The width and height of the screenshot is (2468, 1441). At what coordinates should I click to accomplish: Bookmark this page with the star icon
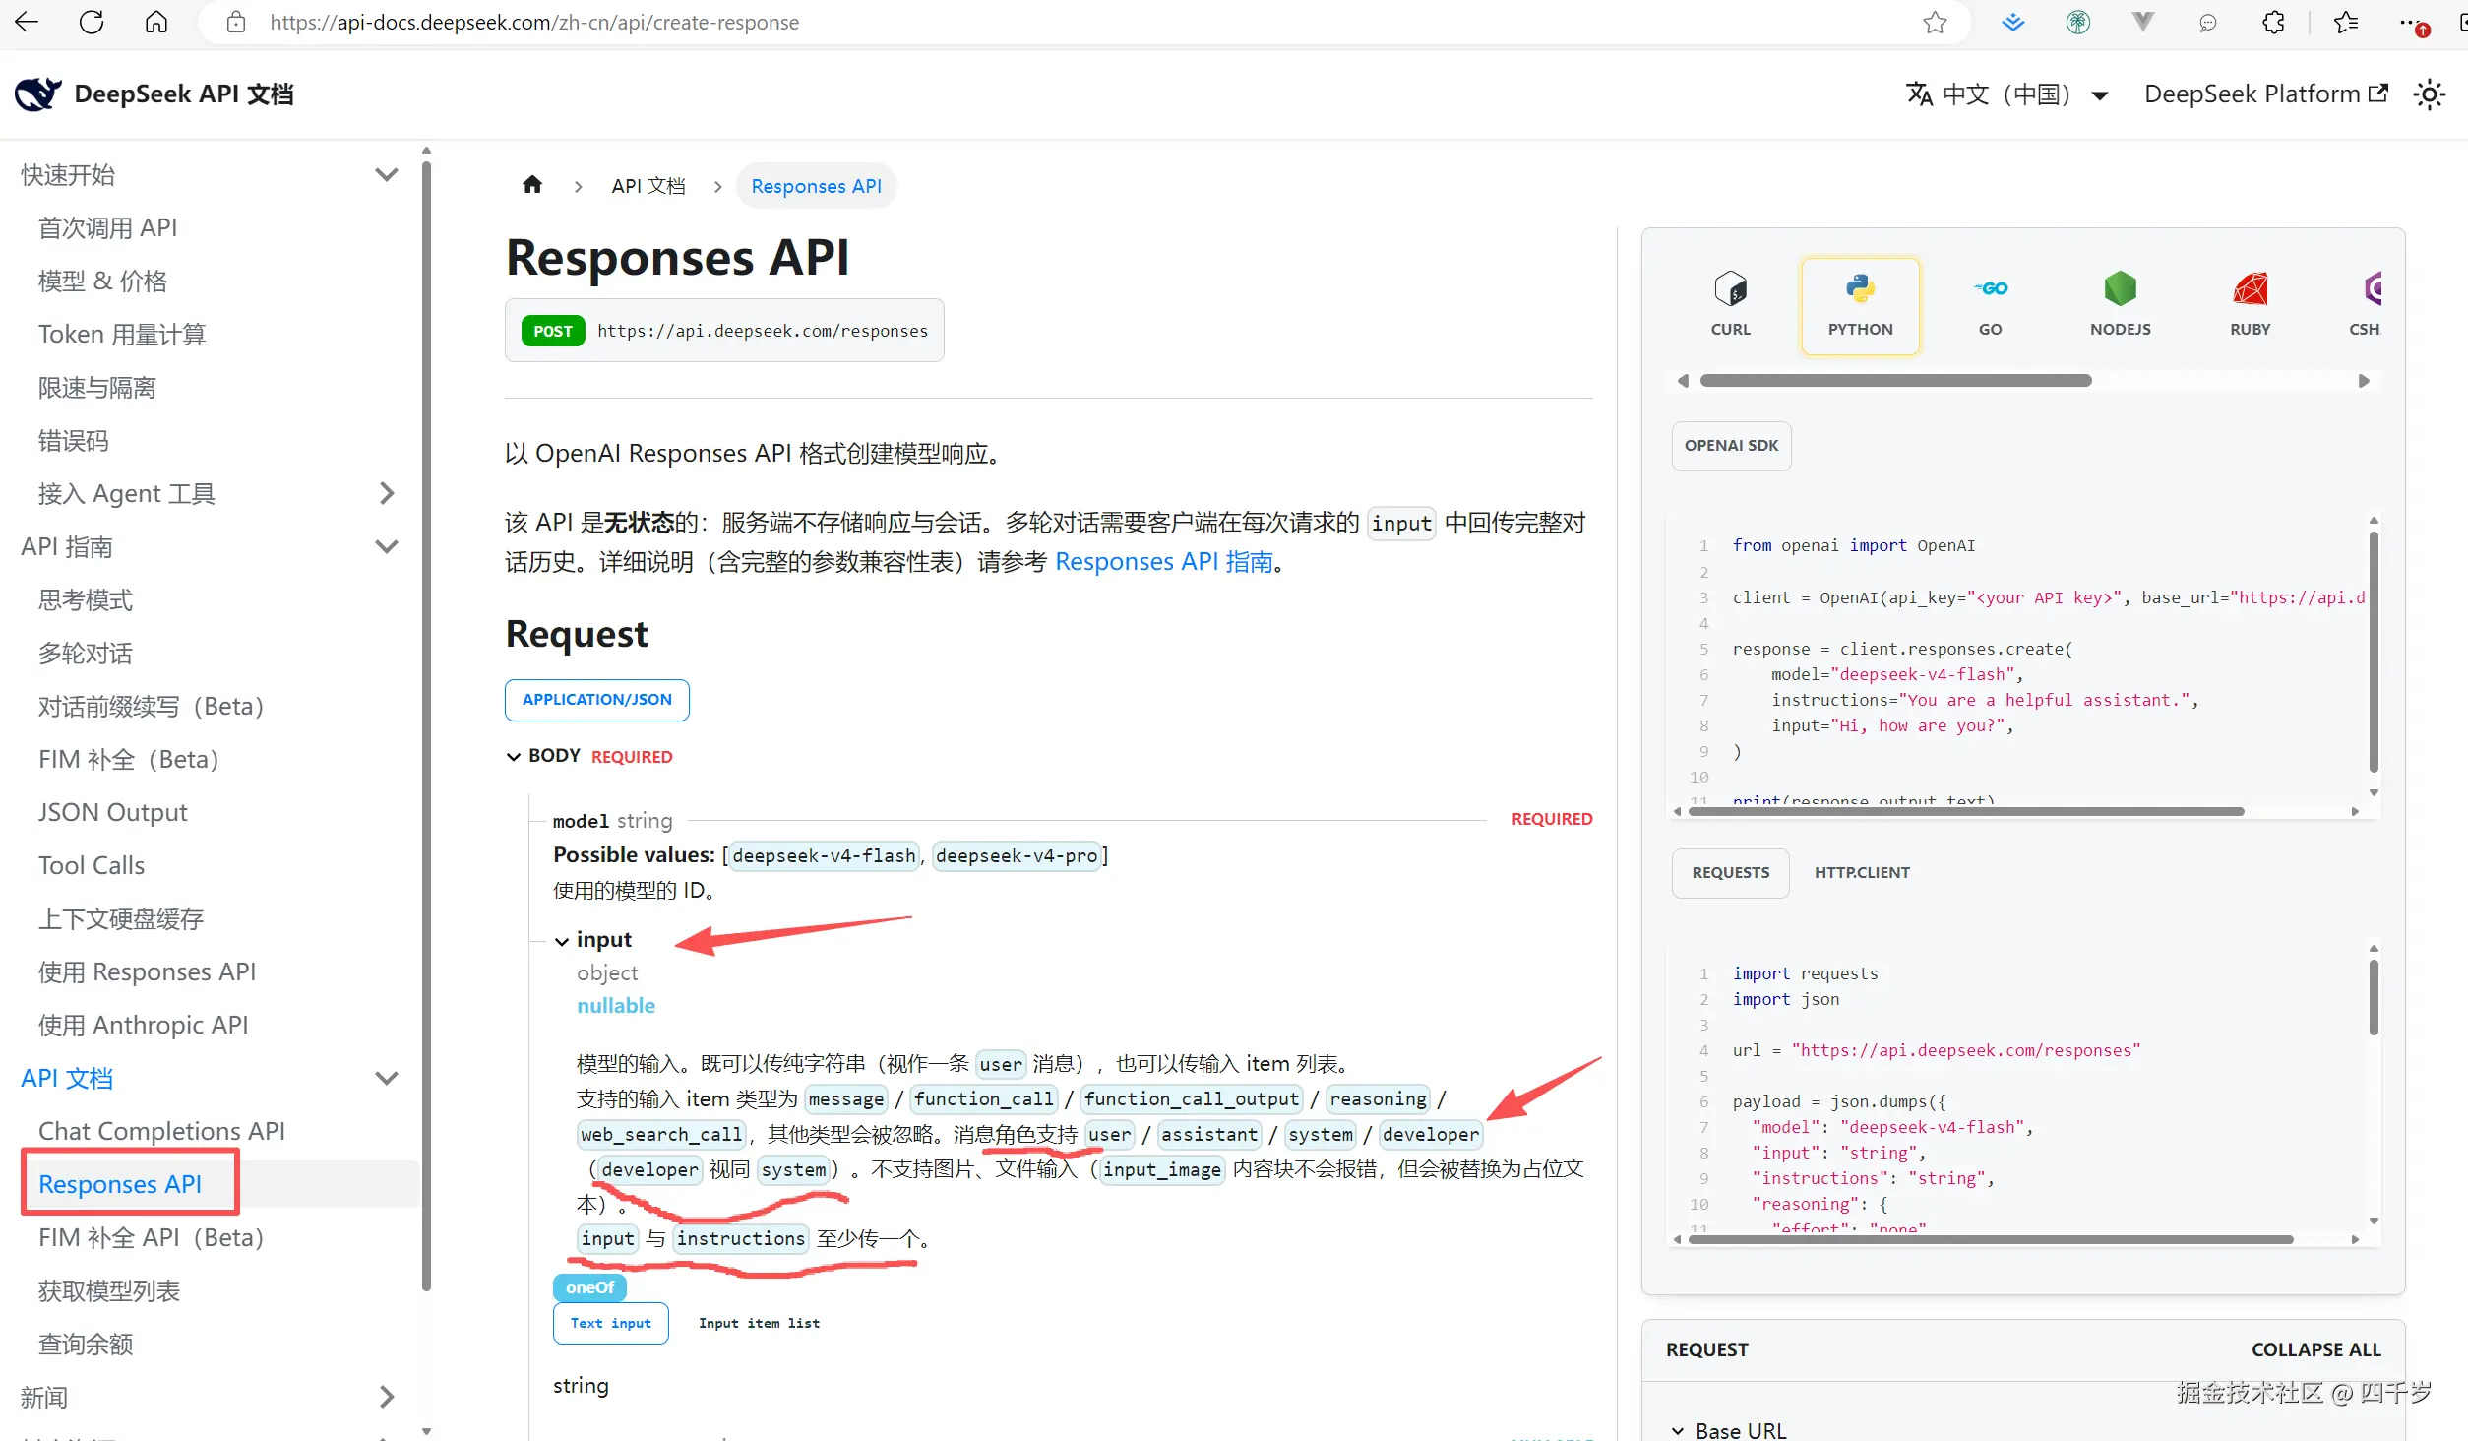point(1935,22)
